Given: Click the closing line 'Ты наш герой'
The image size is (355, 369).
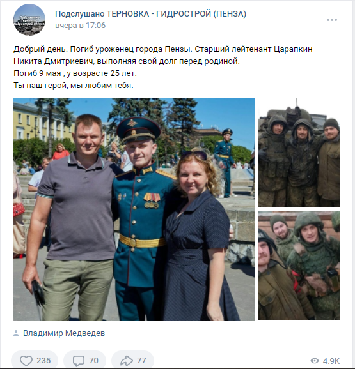Looking at the screenshot, I should point(74,86).
